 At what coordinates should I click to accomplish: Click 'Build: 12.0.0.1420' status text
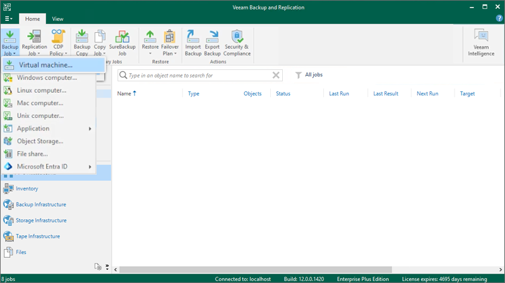pyautogui.click(x=304, y=279)
